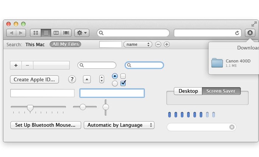The width and height of the screenshot is (259, 157).
Task: Toggle the fullscreen arrows icon
Action: click(x=254, y=24)
